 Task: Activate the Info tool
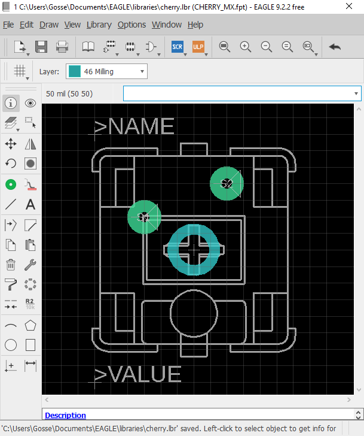coord(11,103)
